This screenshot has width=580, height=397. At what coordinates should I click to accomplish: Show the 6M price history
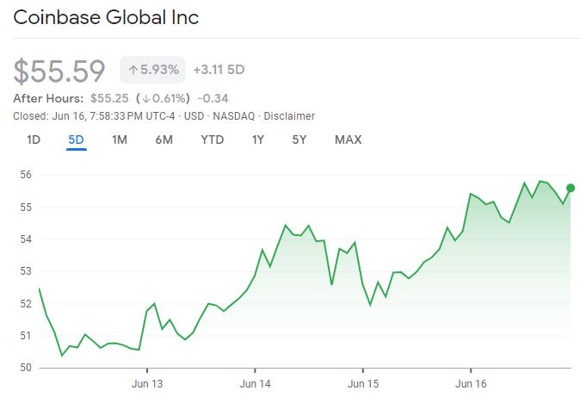point(164,140)
